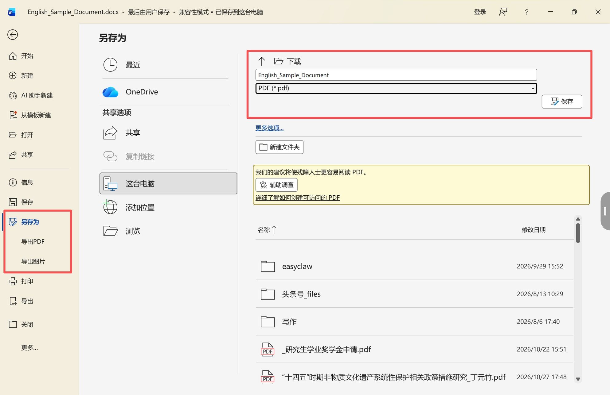Image resolution: width=610 pixels, height=395 pixels.
Task: Select 另存为 in the sidebar
Action: point(24,222)
